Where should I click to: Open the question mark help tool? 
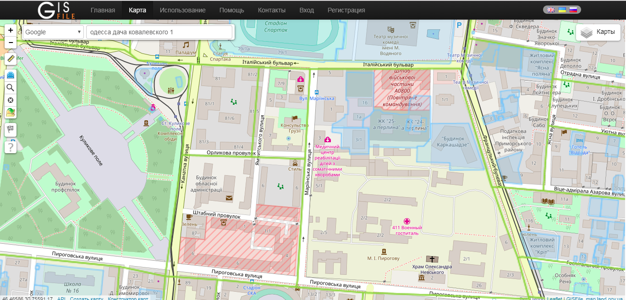pos(11,147)
